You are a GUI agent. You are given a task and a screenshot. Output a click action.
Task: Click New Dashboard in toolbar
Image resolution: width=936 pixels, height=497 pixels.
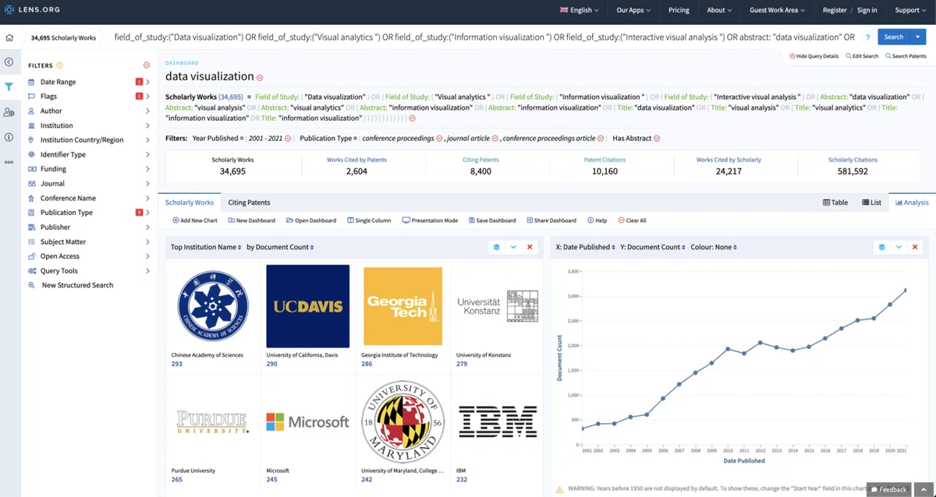point(252,220)
